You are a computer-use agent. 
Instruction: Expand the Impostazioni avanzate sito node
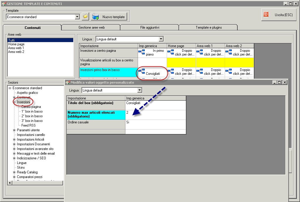click(14, 149)
